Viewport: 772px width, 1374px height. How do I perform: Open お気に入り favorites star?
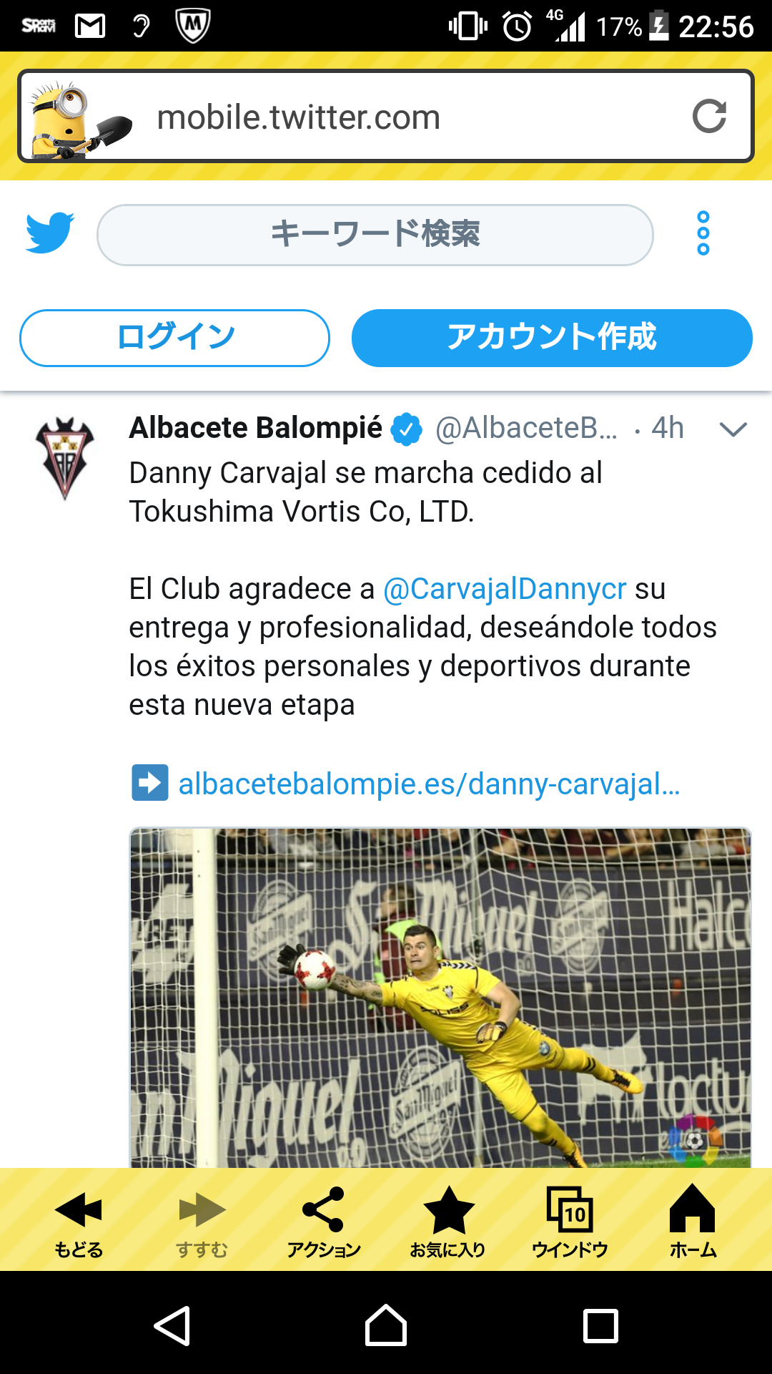pyautogui.click(x=447, y=1222)
